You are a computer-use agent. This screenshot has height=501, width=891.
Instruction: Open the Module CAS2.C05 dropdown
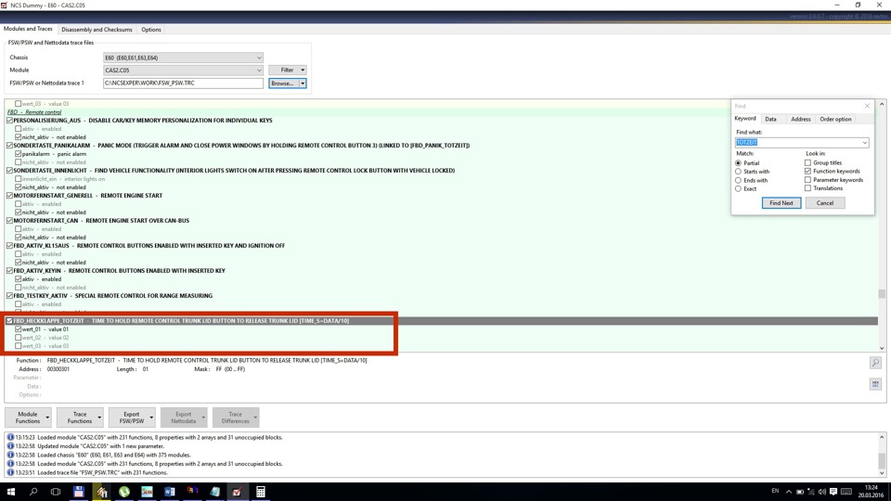tap(259, 71)
